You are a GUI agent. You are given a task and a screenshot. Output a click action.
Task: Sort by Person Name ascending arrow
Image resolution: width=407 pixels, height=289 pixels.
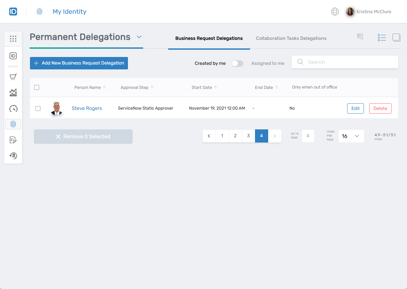[x=105, y=87]
